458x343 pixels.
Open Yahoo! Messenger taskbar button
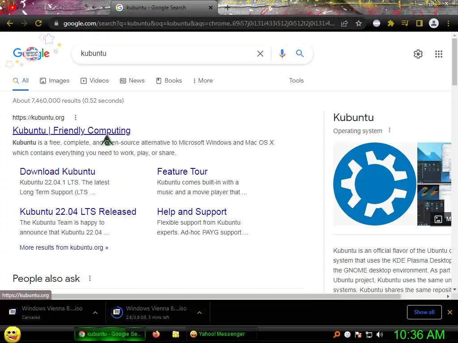pos(221,334)
